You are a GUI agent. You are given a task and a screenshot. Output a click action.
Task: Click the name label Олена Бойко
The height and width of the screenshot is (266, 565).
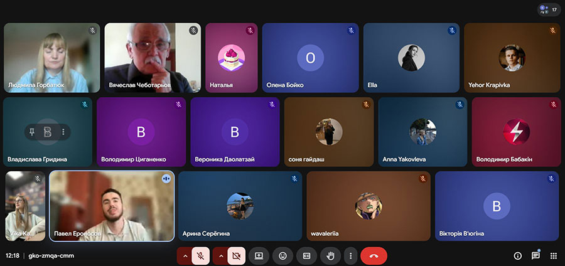pos(284,85)
